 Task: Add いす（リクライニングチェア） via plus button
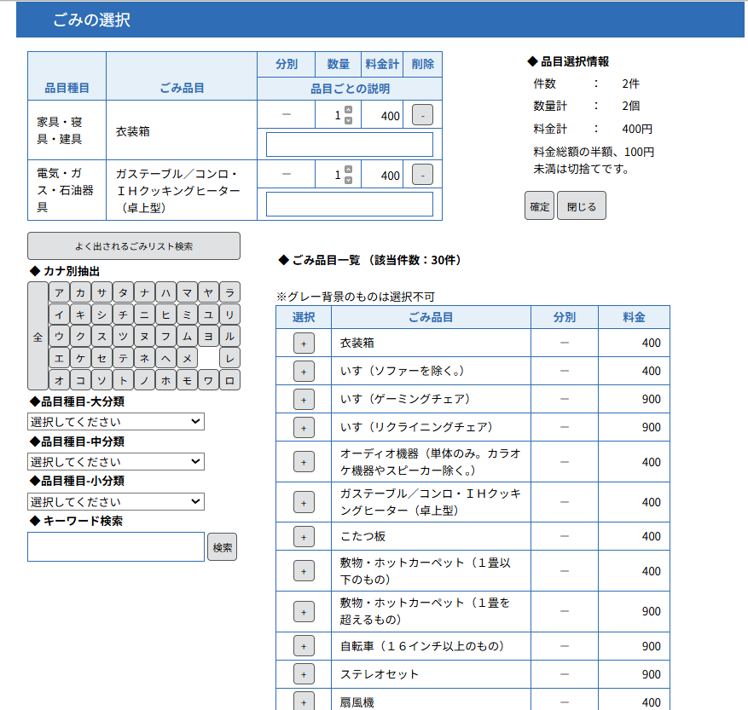(303, 427)
